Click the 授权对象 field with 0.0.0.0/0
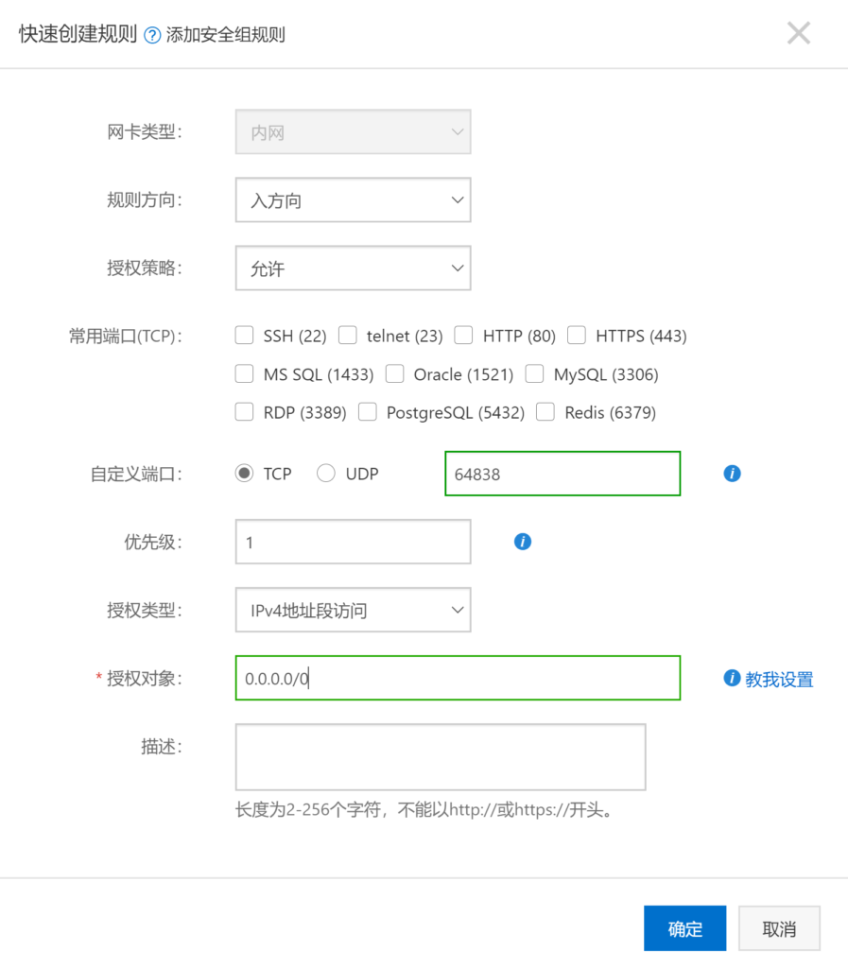Screen dimensions: 848x968 [458, 678]
